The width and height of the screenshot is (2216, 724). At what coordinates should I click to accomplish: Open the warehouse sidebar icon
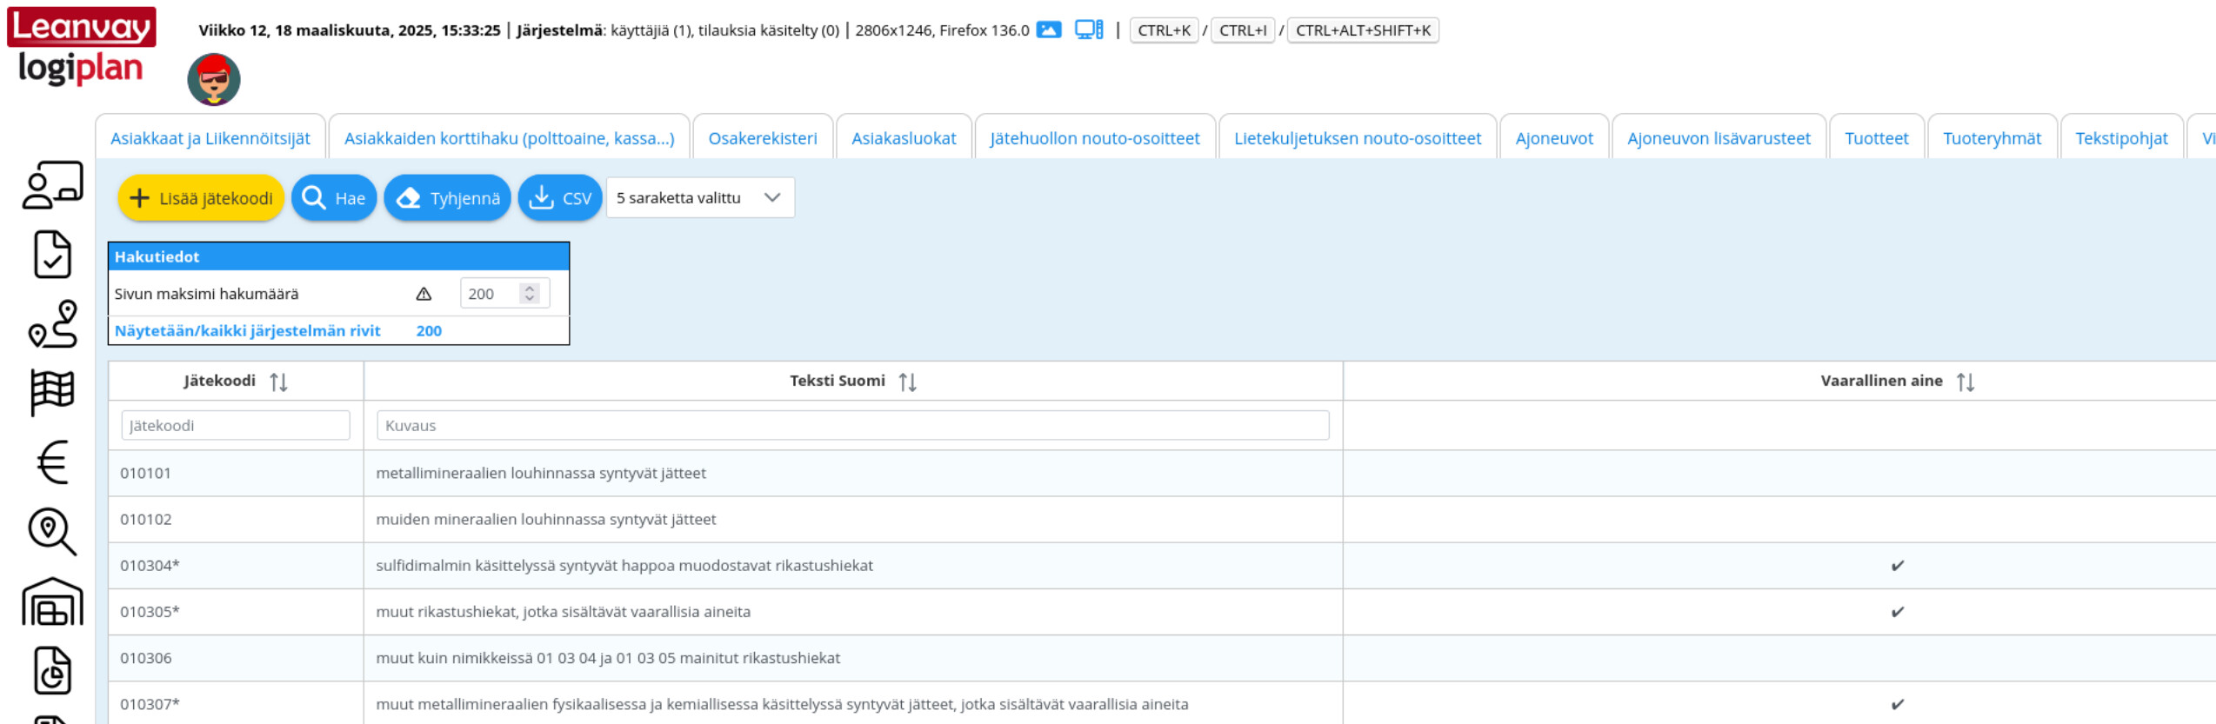click(52, 601)
